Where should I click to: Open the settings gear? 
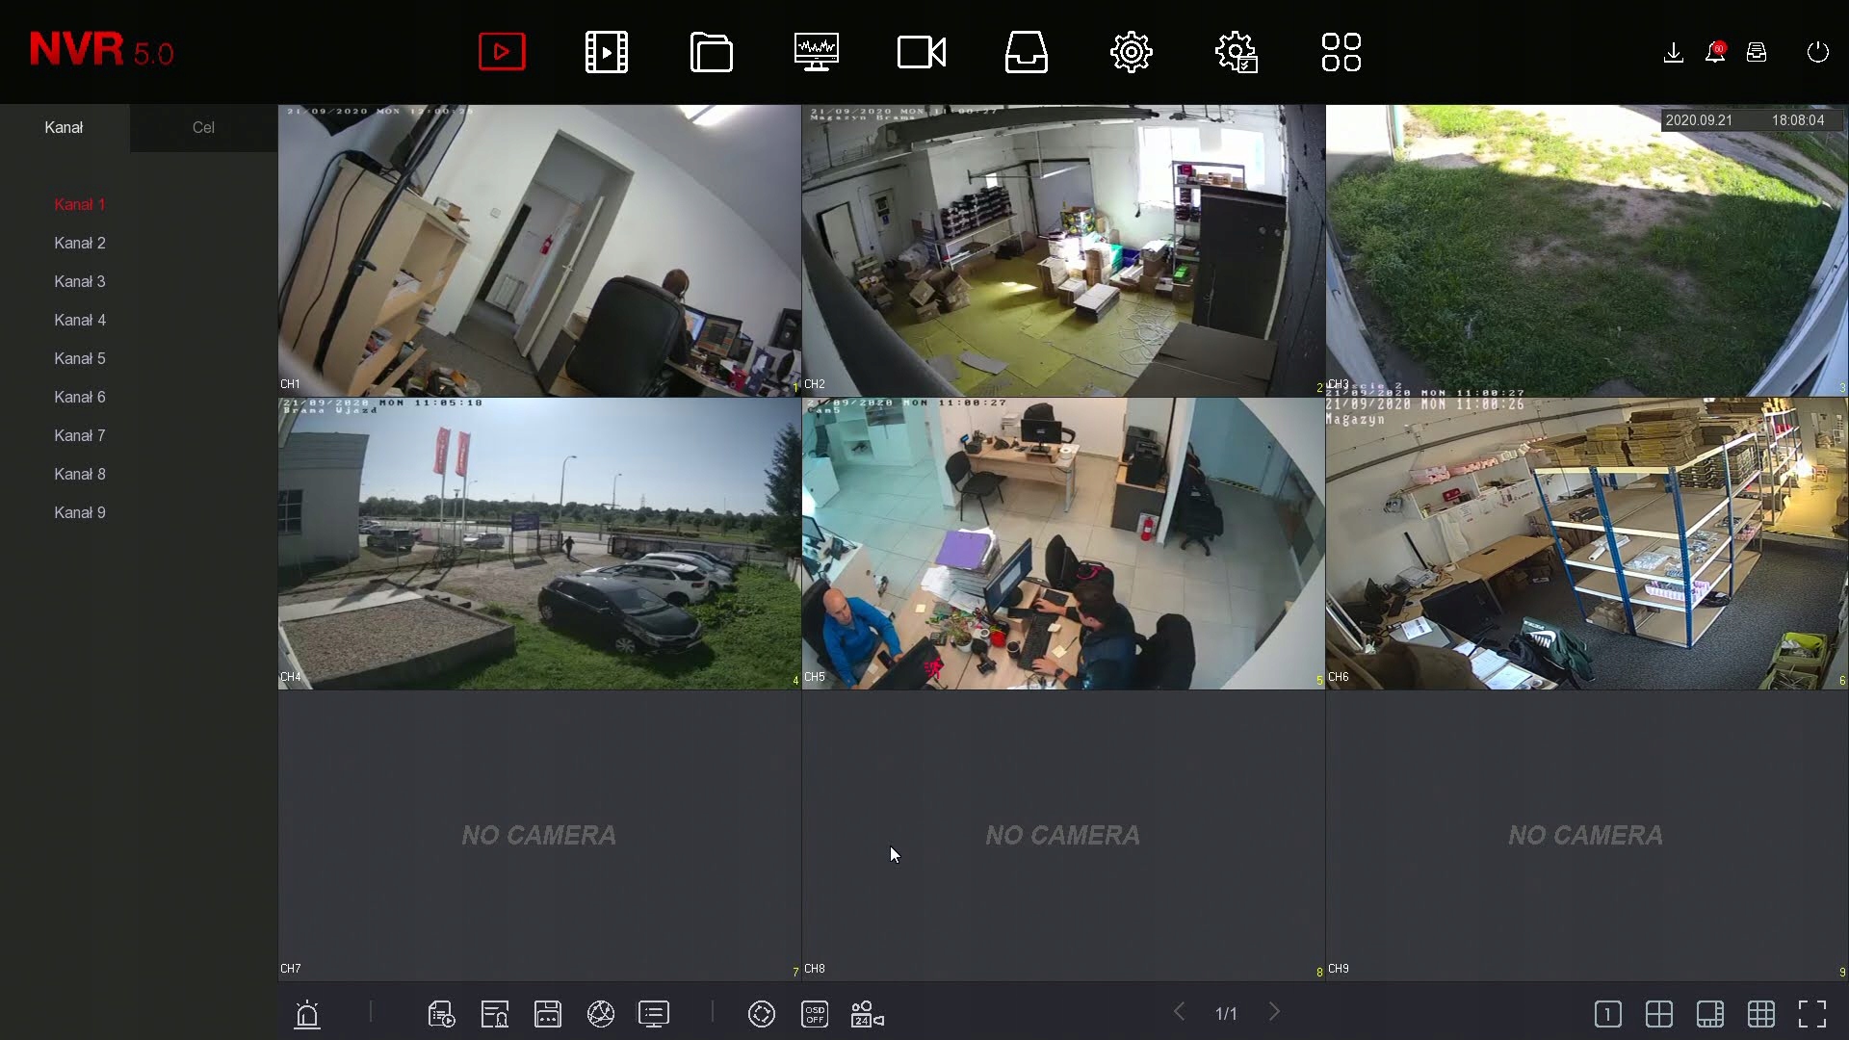pos(1131,51)
